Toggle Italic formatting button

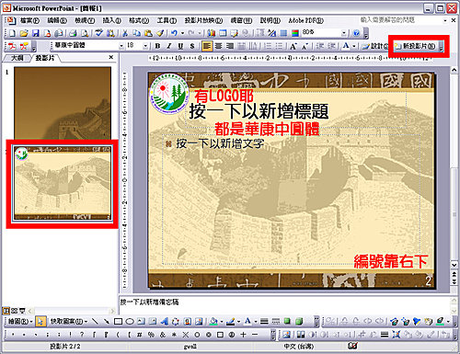click(x=169, y=46)
